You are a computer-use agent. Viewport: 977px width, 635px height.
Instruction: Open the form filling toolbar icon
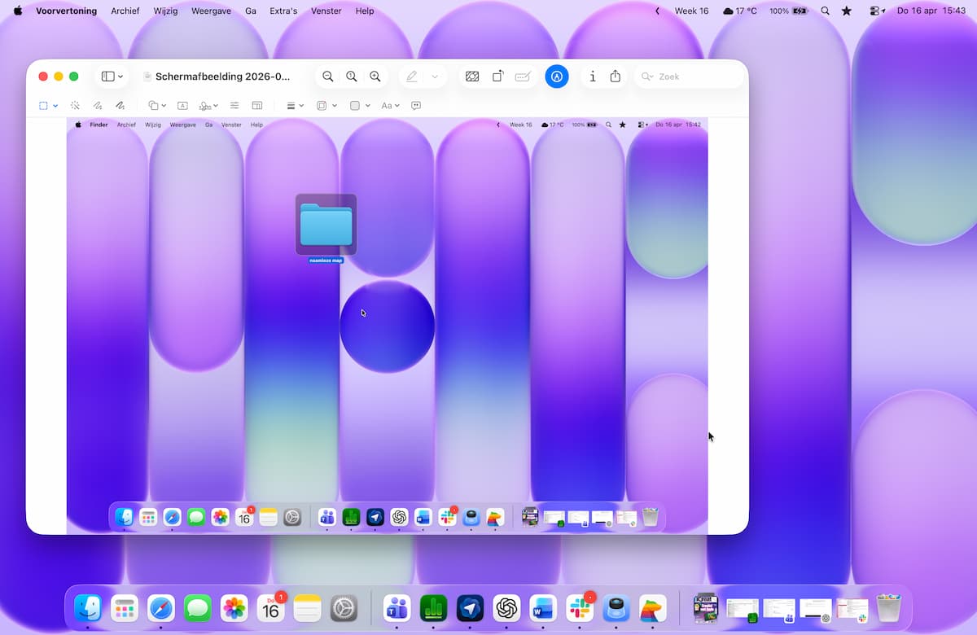click(x=523, y=77)
